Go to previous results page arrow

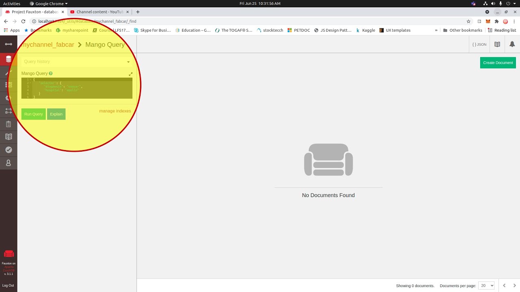504,286
